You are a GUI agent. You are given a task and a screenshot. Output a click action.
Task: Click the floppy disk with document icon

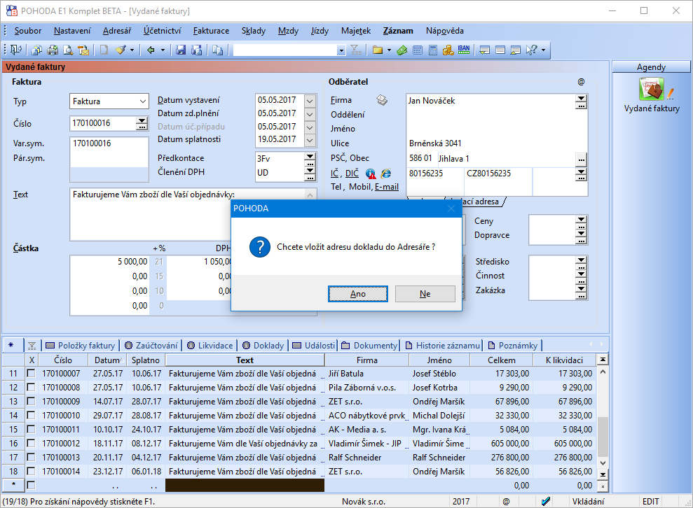pyautogui.click(x=196, y=50)
